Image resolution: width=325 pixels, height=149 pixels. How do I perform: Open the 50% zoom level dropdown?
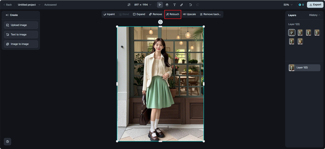pos(288,5)
